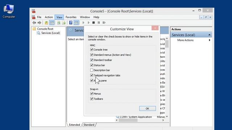
Task: Click More Actions in Actions pane
Action: pyautogui.click(x=185, y=40)
